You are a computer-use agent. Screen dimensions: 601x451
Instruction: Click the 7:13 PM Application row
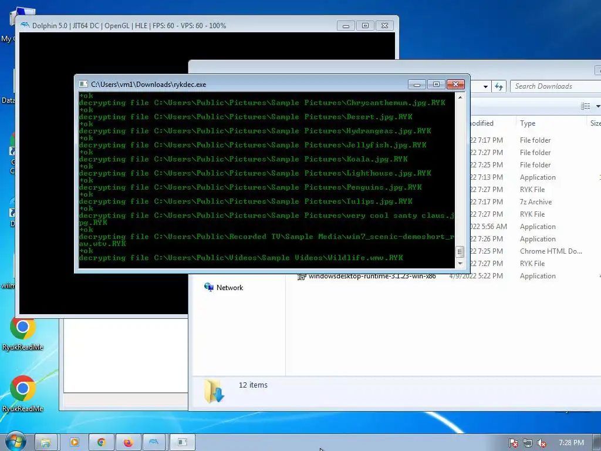click(x=535, y=177)
